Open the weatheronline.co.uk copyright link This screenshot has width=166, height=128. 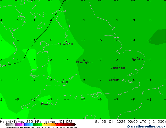146,126
